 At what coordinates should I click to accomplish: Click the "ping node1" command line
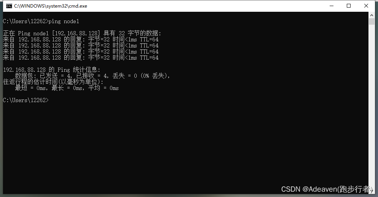click(x=41, y=21)
